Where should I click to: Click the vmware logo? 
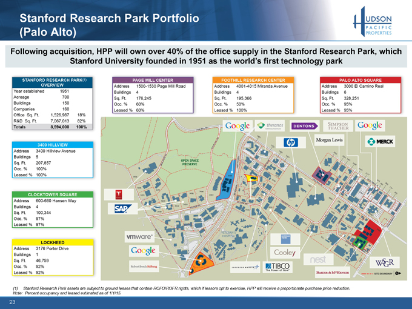[x=139, y=234]
